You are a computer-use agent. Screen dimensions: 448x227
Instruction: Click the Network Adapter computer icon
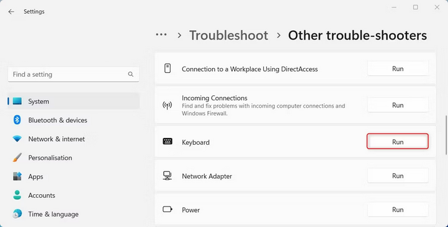(x=167, y=176)
